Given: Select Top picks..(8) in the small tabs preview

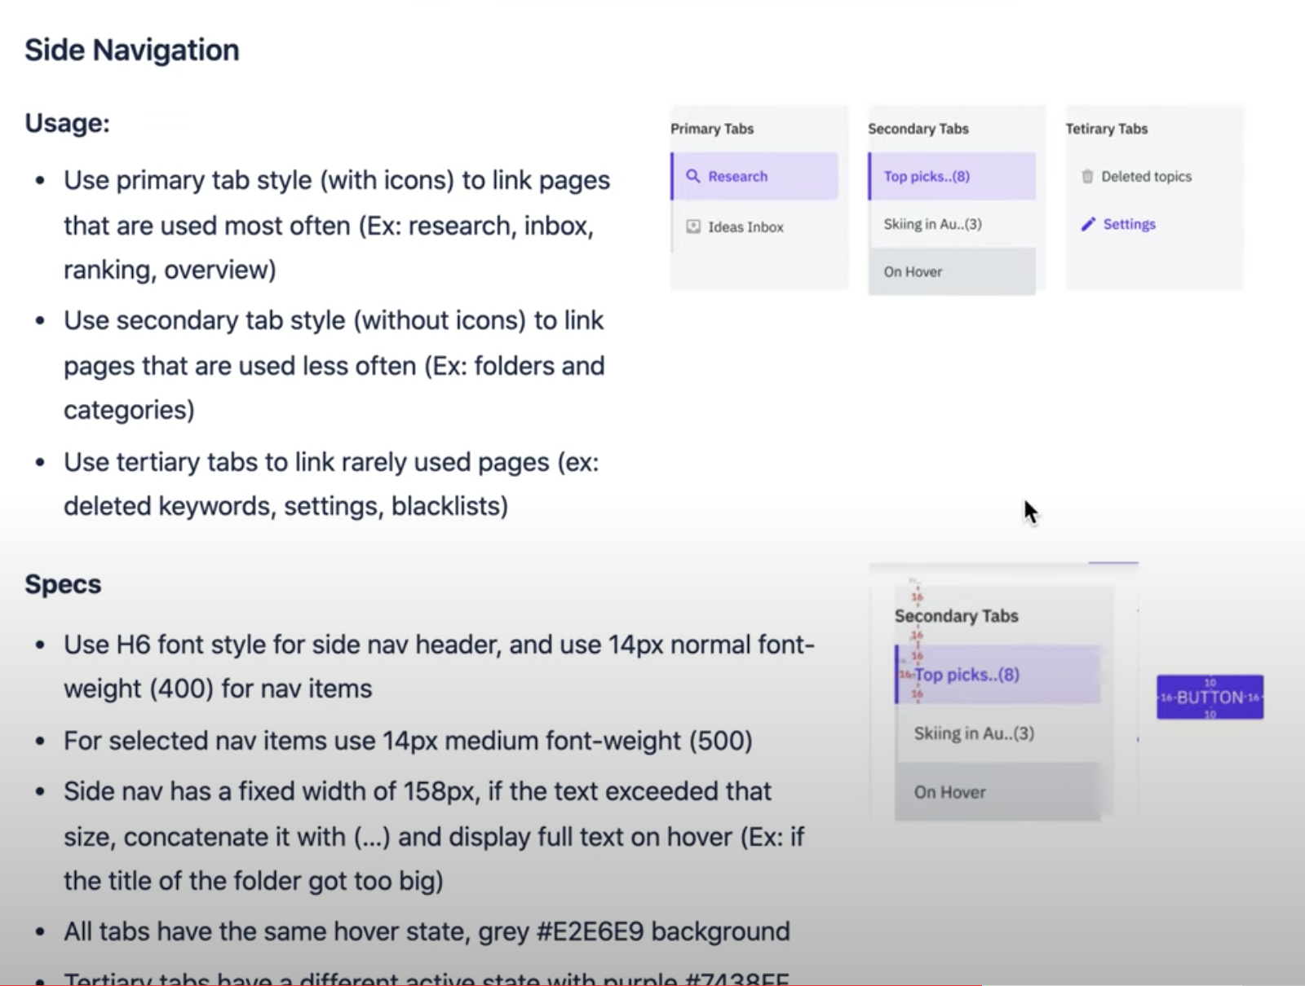Looking at the screenshot, I should 927,176.
